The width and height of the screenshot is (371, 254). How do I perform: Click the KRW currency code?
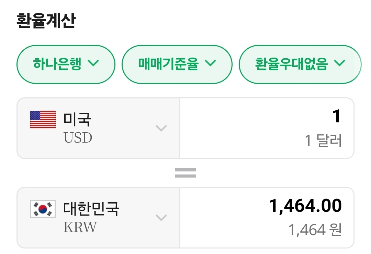click(x=80, y=227)
